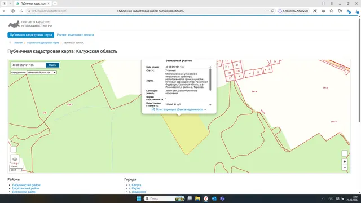
Task: Open Расчет земельного налога tab
Action: click(x=75, y=35)
